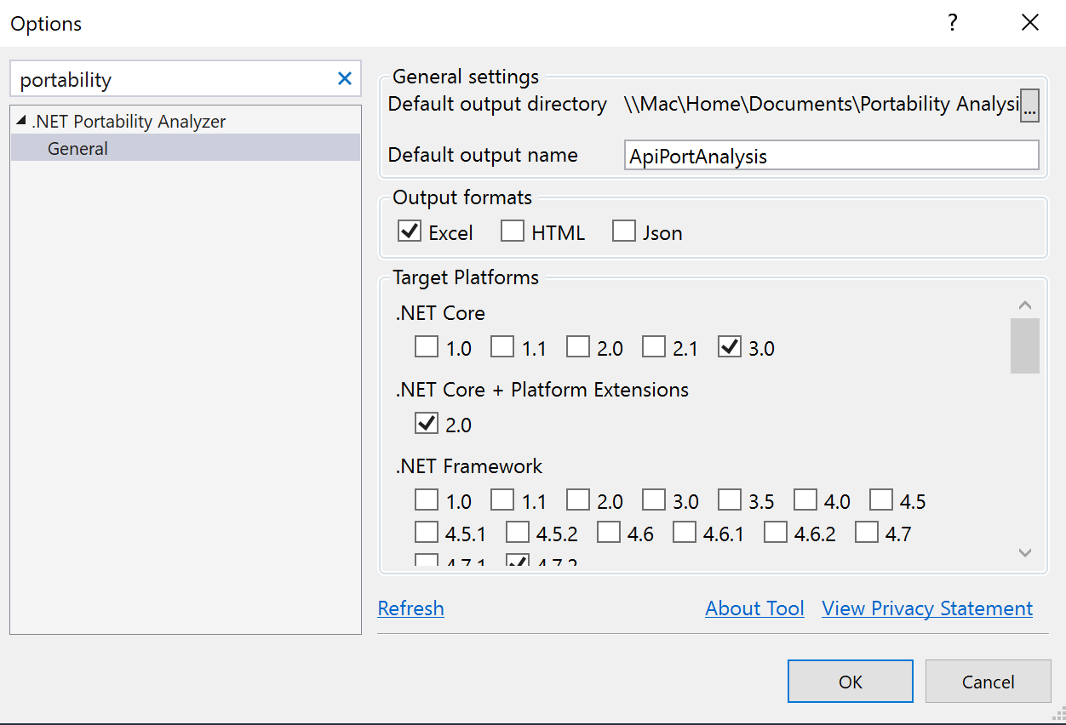This screenshot has height=725, width=1066.
Task: Check .NET Framework 4.6 target
Action: 609,533
